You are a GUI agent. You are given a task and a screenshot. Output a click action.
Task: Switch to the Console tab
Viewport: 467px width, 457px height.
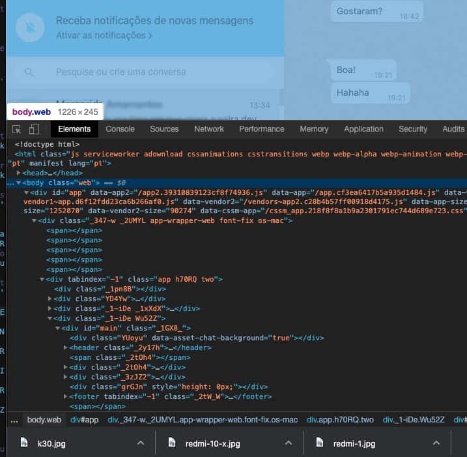coord(120,129)
